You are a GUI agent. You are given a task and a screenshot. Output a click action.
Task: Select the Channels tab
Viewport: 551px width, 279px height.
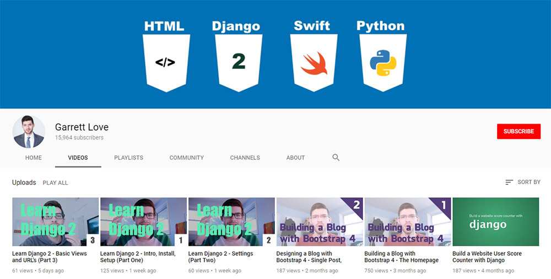click(x=245, y=158)
